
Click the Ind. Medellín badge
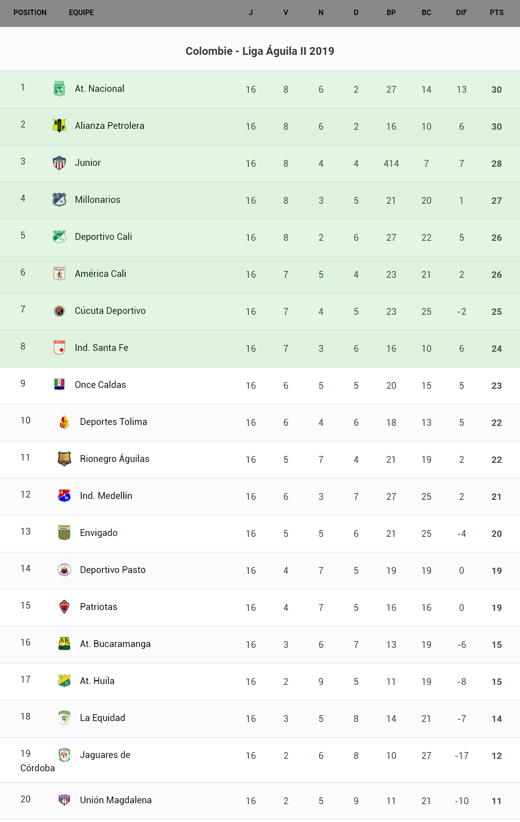pyautogui.click(x=64, y=496)
